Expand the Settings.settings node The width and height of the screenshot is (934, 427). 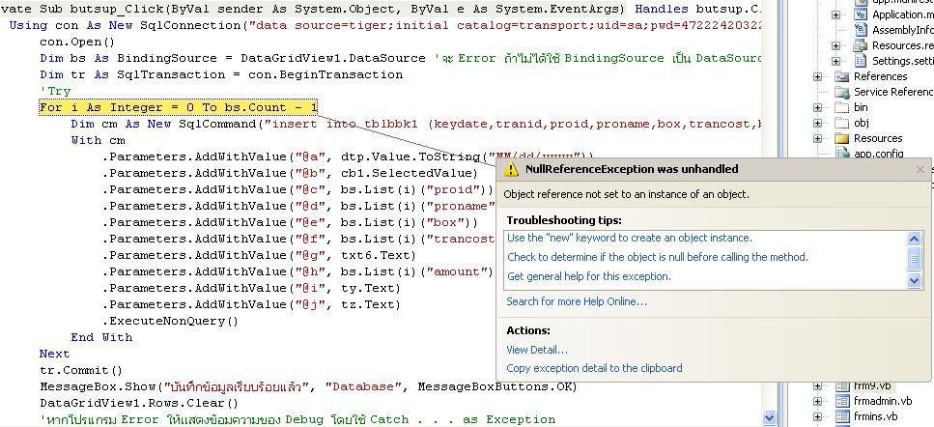[x=836, y=61]
